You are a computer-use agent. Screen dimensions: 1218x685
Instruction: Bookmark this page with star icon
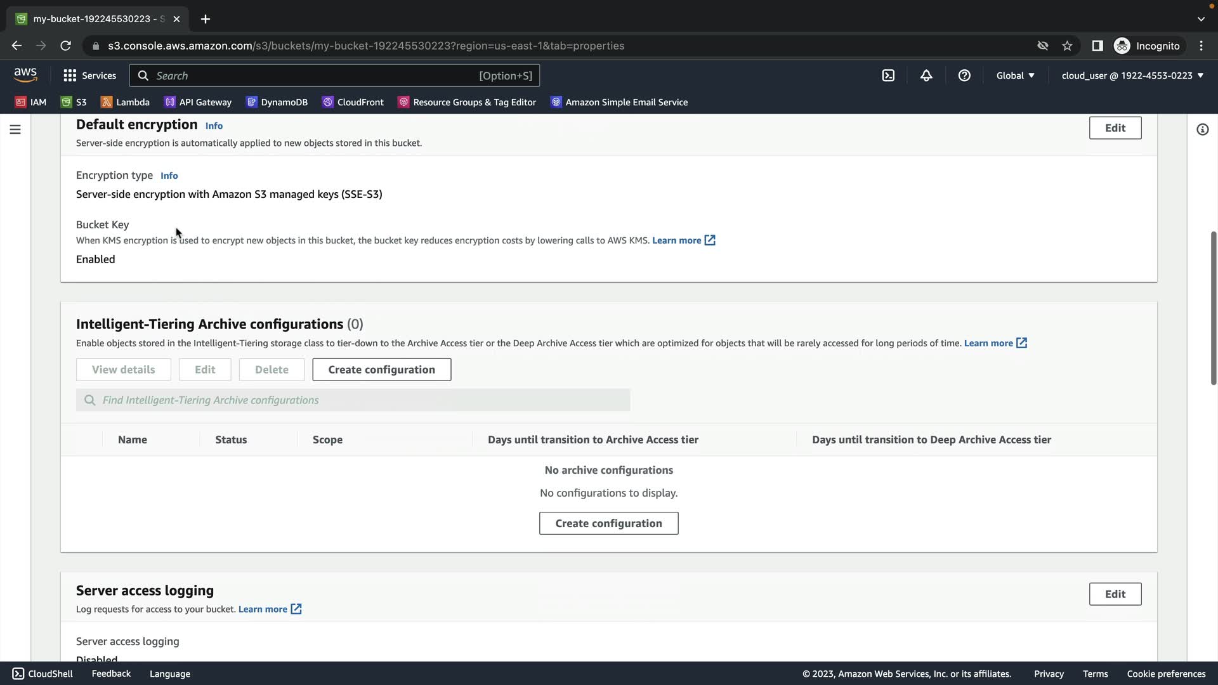(1067, 46)
